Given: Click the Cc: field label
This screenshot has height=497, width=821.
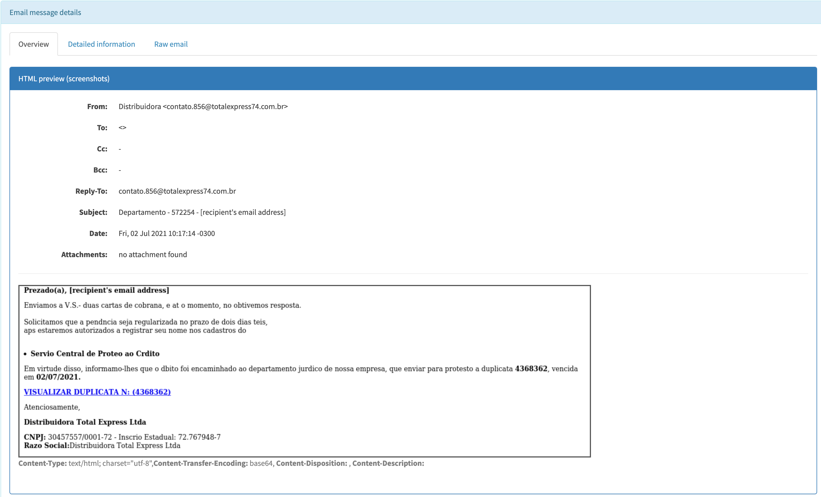Looking at the screenshot, I should coord(102,149).
